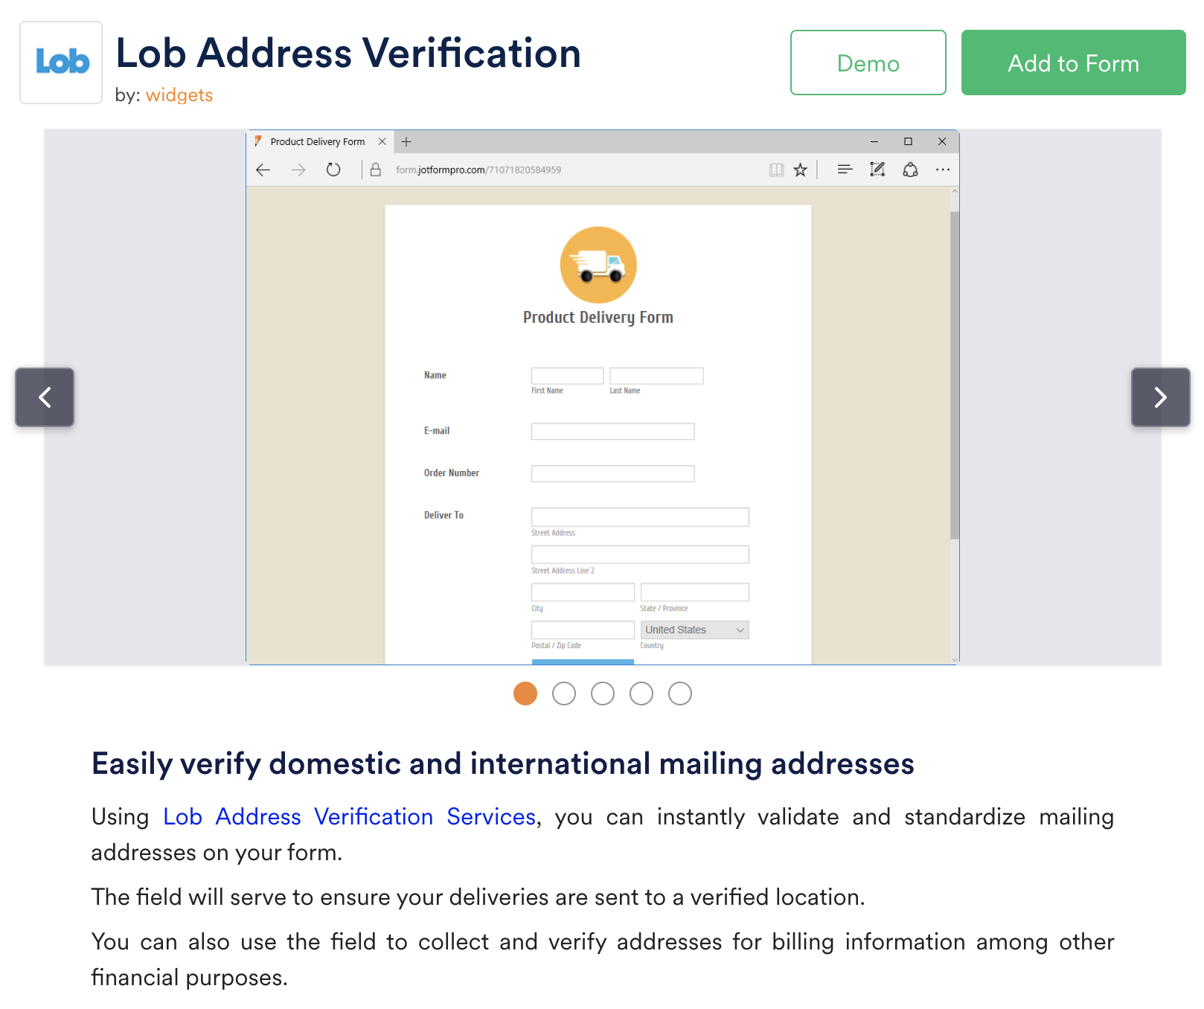Click the browser refresh icon in screenshot

333,170
